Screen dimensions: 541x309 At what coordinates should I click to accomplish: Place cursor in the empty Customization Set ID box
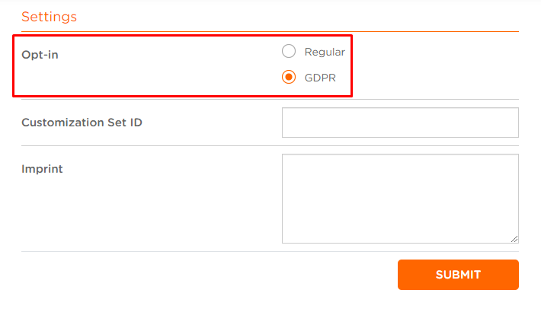click(400, 123)
